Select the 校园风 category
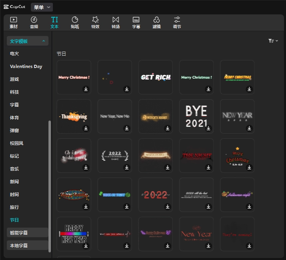Viewport: 286px width, 260px height. 16,143
